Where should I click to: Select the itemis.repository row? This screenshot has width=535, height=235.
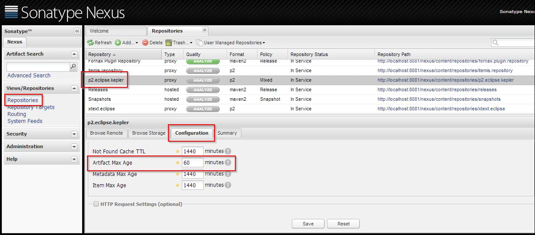(x=310, y=71)
